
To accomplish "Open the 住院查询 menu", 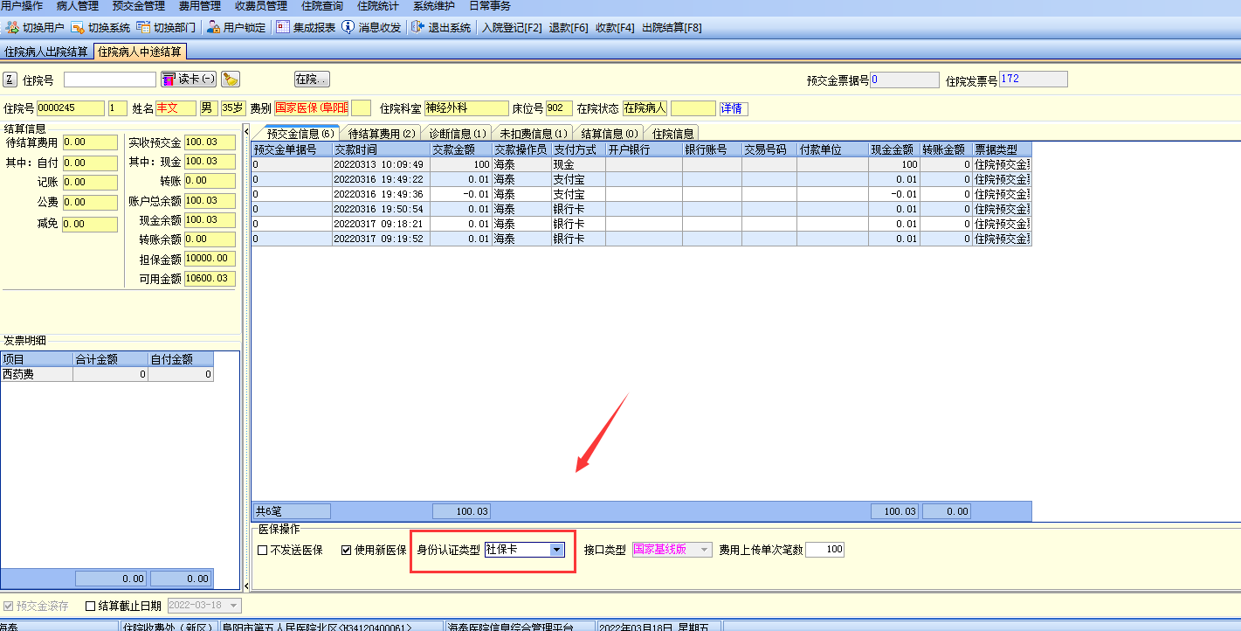I will click(322, 6).
